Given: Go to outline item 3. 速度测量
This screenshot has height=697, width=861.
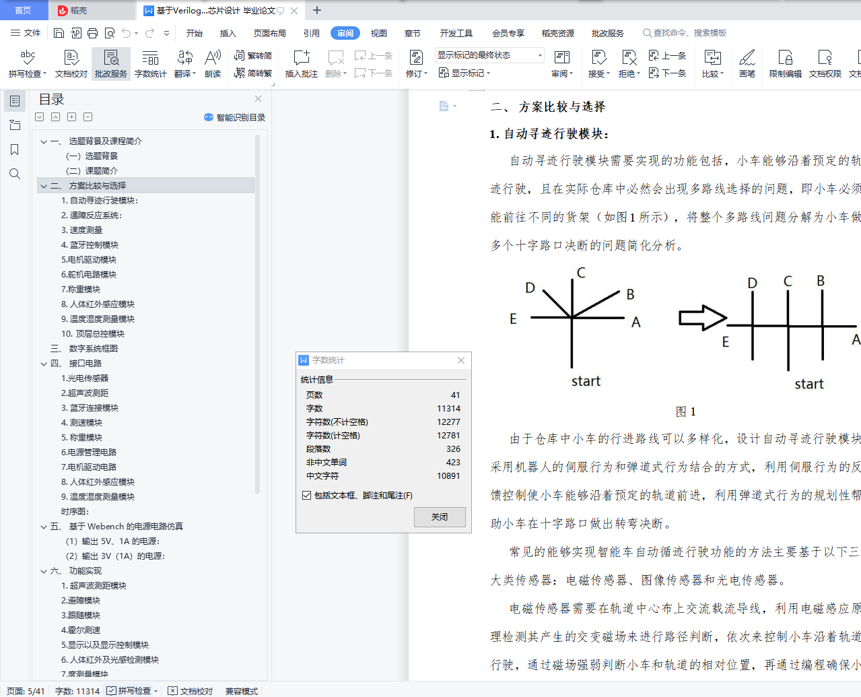Looking at the screenshot, I should click(82, 230).
